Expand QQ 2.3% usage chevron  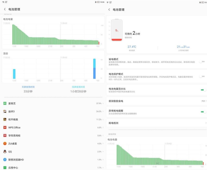coord(103,152)
